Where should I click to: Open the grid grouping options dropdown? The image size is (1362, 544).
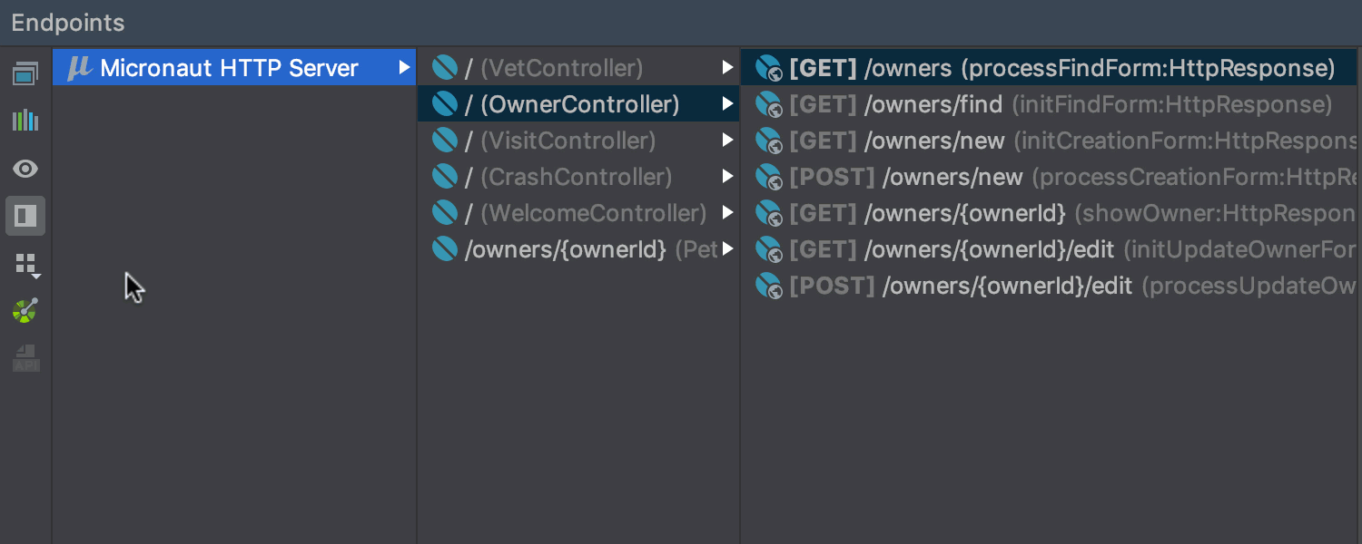[27, 265]
